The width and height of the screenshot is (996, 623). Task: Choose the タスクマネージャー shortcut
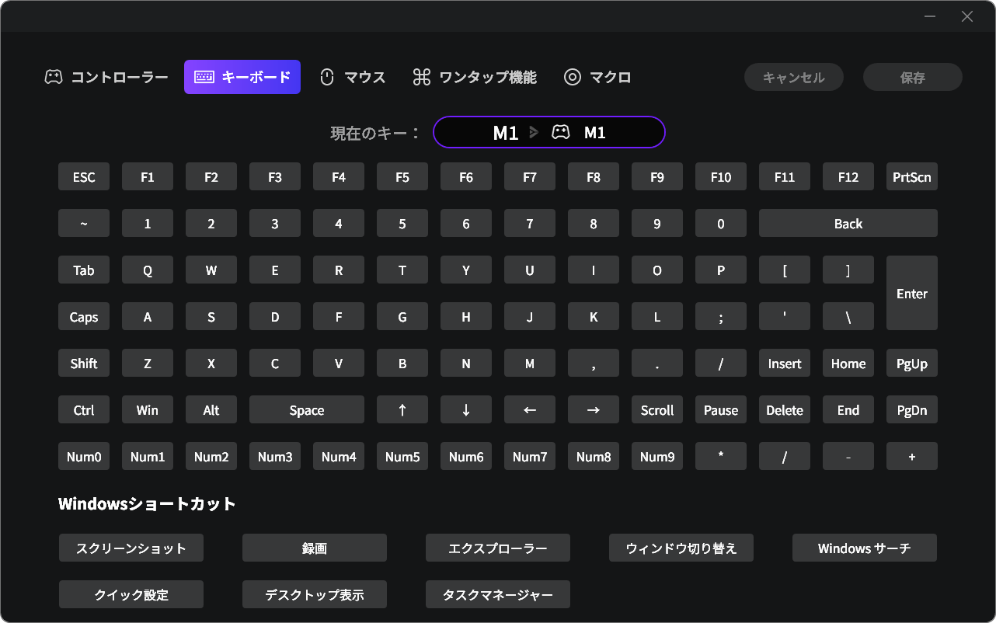click(x=498, y=595)
